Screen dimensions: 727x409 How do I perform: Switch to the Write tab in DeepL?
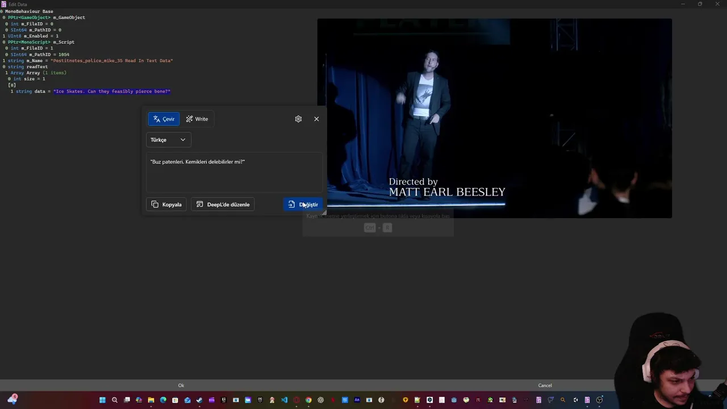[x=197, y=119]
